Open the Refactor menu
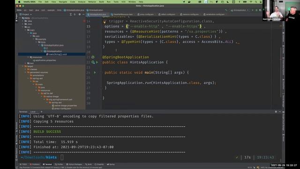 [92, 2]
